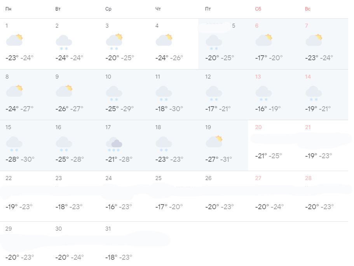The width and height of the screenshot is (354, 266).
Task: Select the snow cloud icon on day 2
Action: point(64,42)
